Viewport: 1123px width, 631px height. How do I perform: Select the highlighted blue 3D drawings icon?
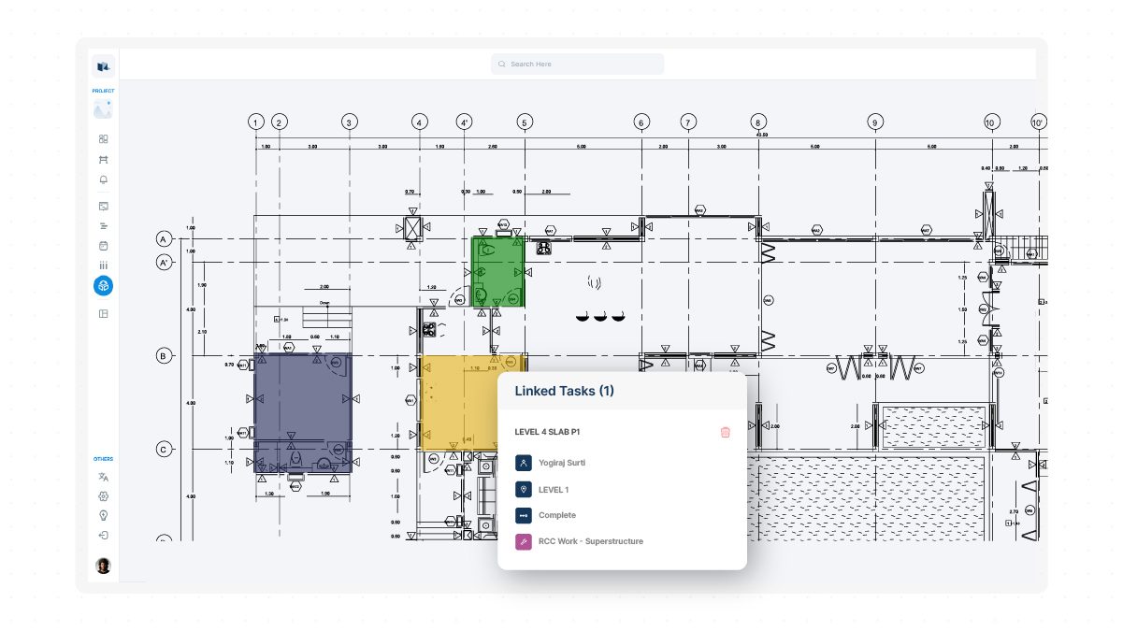pyautogui.click(x=103, y=285)
